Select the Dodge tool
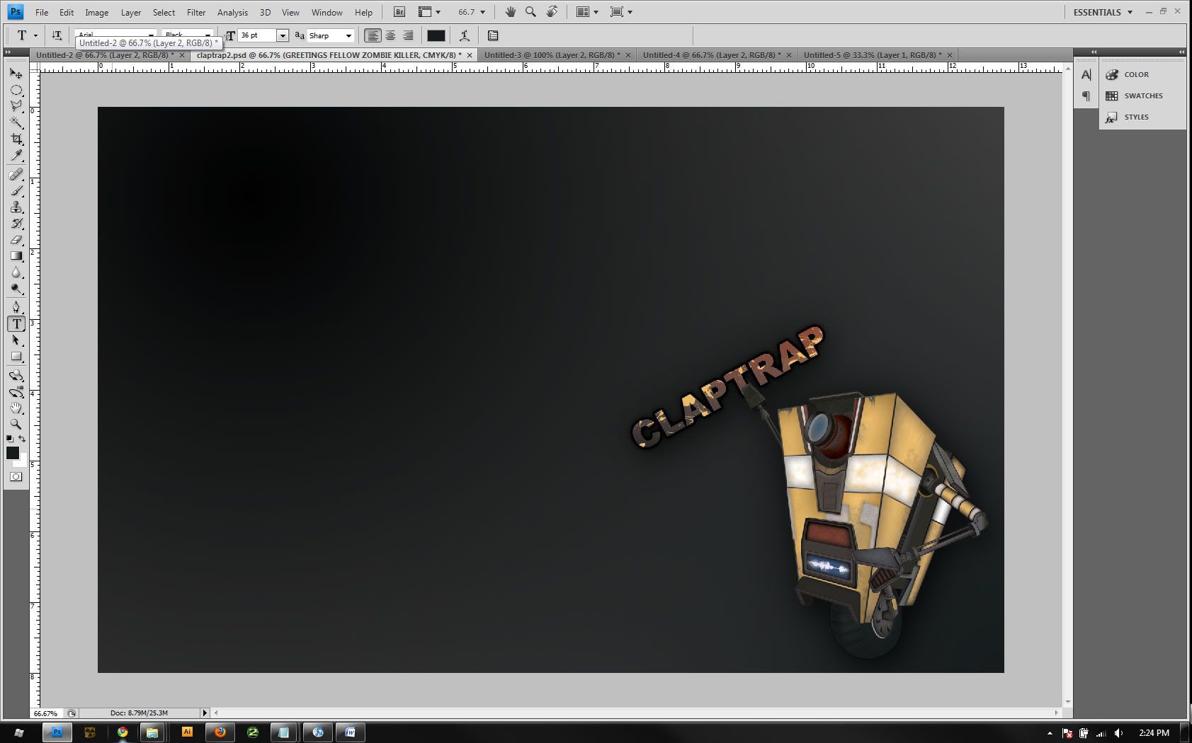Image resolution: width=1192 pixels, height=743 pixels. (x=16, y=289)
